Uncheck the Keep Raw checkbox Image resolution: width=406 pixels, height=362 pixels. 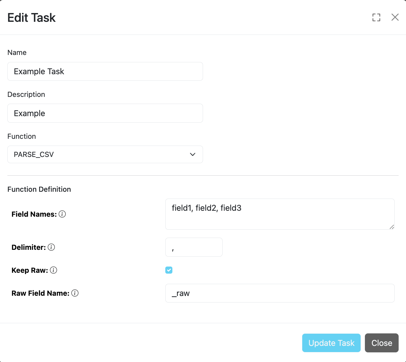point(169,270)
